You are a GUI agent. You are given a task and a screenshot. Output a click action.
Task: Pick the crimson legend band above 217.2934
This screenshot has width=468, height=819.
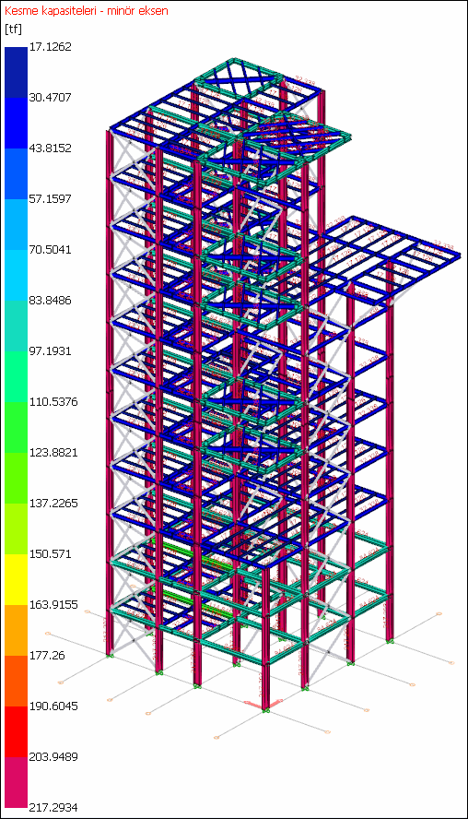tap(16, 782)
